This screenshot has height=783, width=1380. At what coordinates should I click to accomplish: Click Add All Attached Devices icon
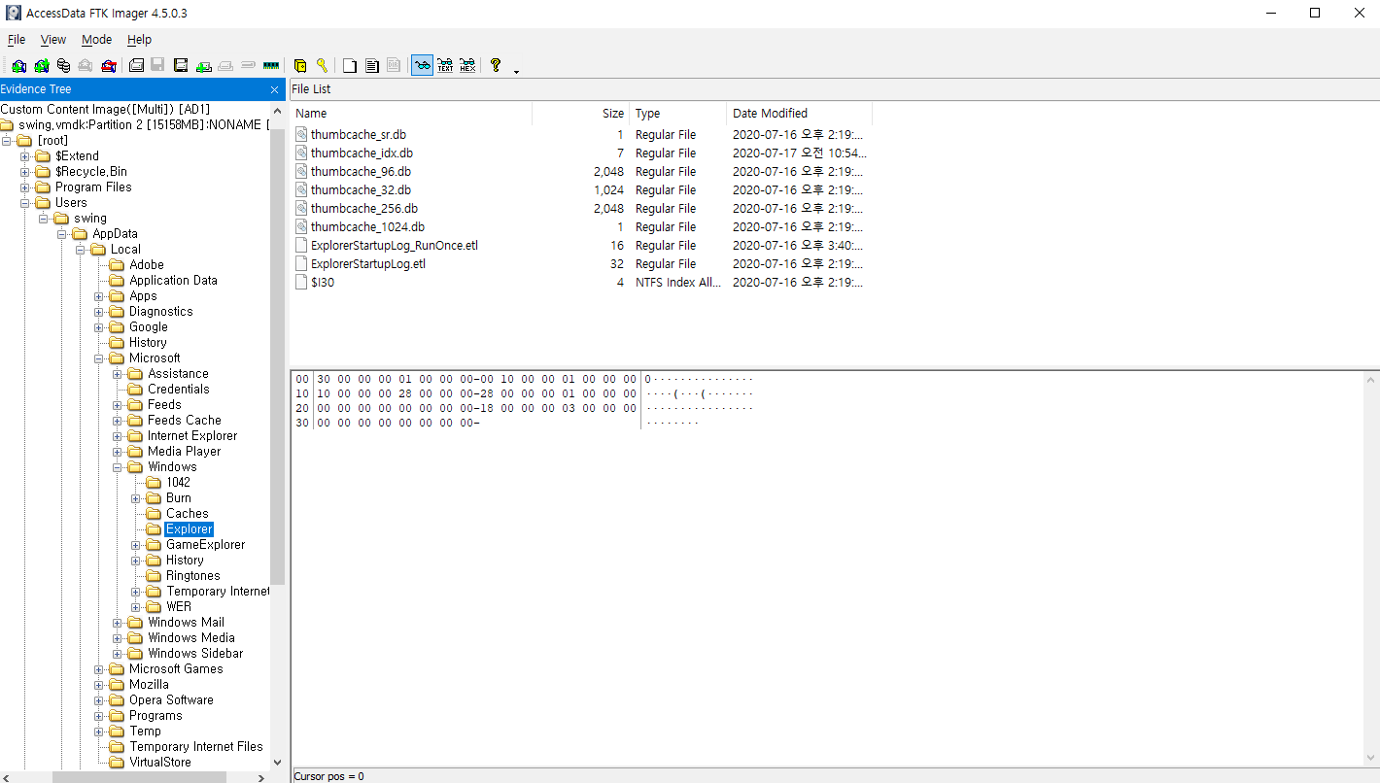coord(42,65)
